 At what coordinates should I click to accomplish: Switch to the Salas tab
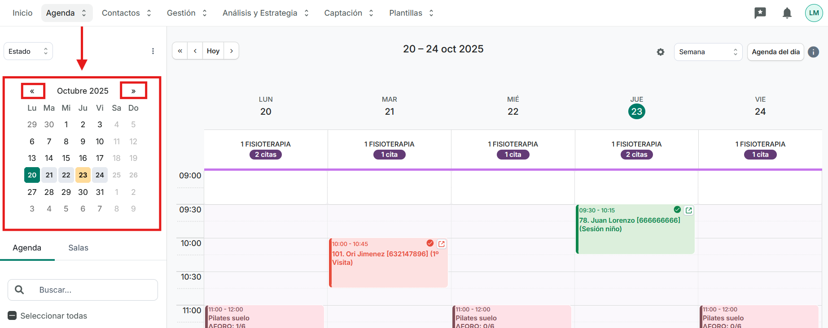(x=78, y=248)
